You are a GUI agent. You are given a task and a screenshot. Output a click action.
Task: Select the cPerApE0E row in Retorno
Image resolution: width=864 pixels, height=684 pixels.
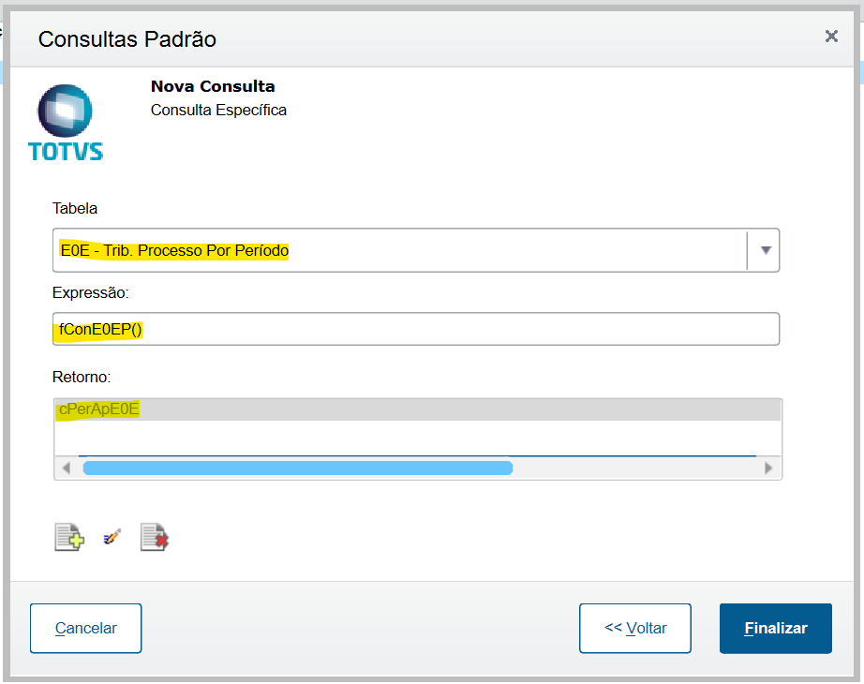click(x=417, y=409)
